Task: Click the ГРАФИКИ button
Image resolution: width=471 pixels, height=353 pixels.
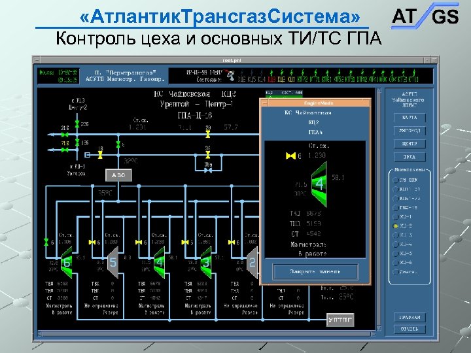Action: [x=410, y=318]
